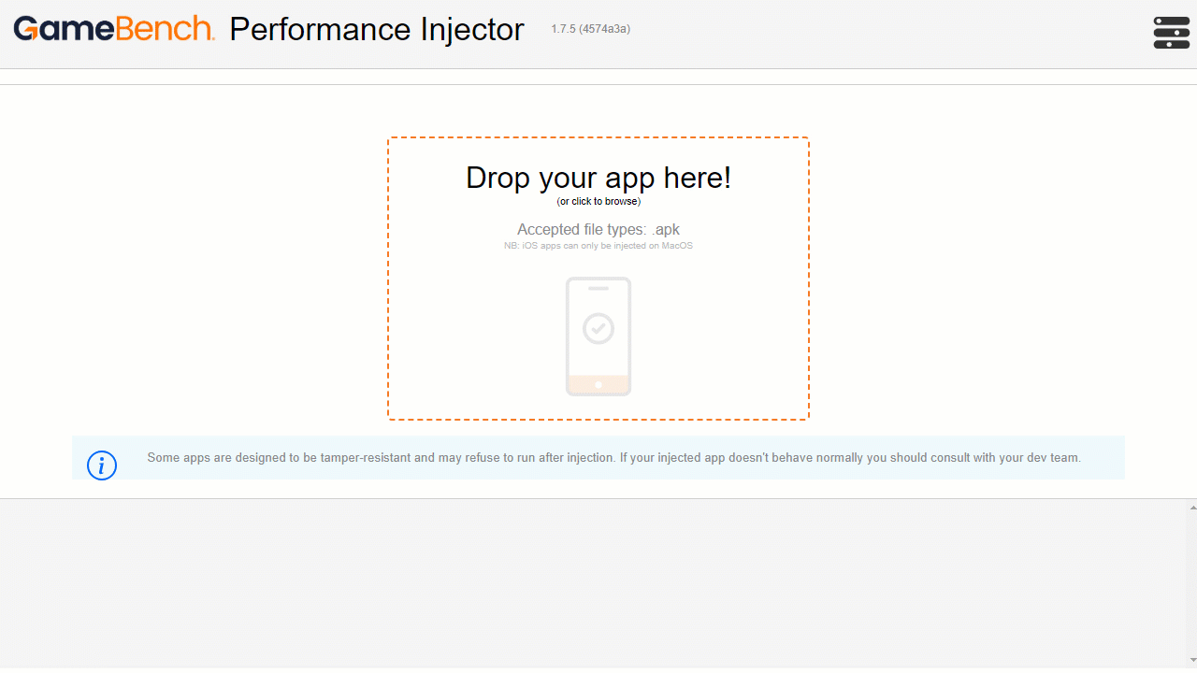Click the 'Performance Injector' title text
Image resolution: width=1197 pixels, height=673 pixels.
pos(377,29)
